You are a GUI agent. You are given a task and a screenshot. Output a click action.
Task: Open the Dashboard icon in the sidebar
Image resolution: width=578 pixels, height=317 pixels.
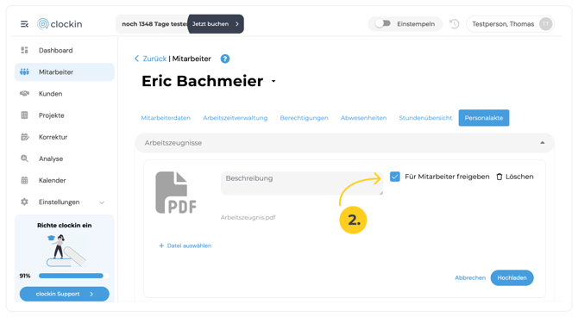pos(24,50)
